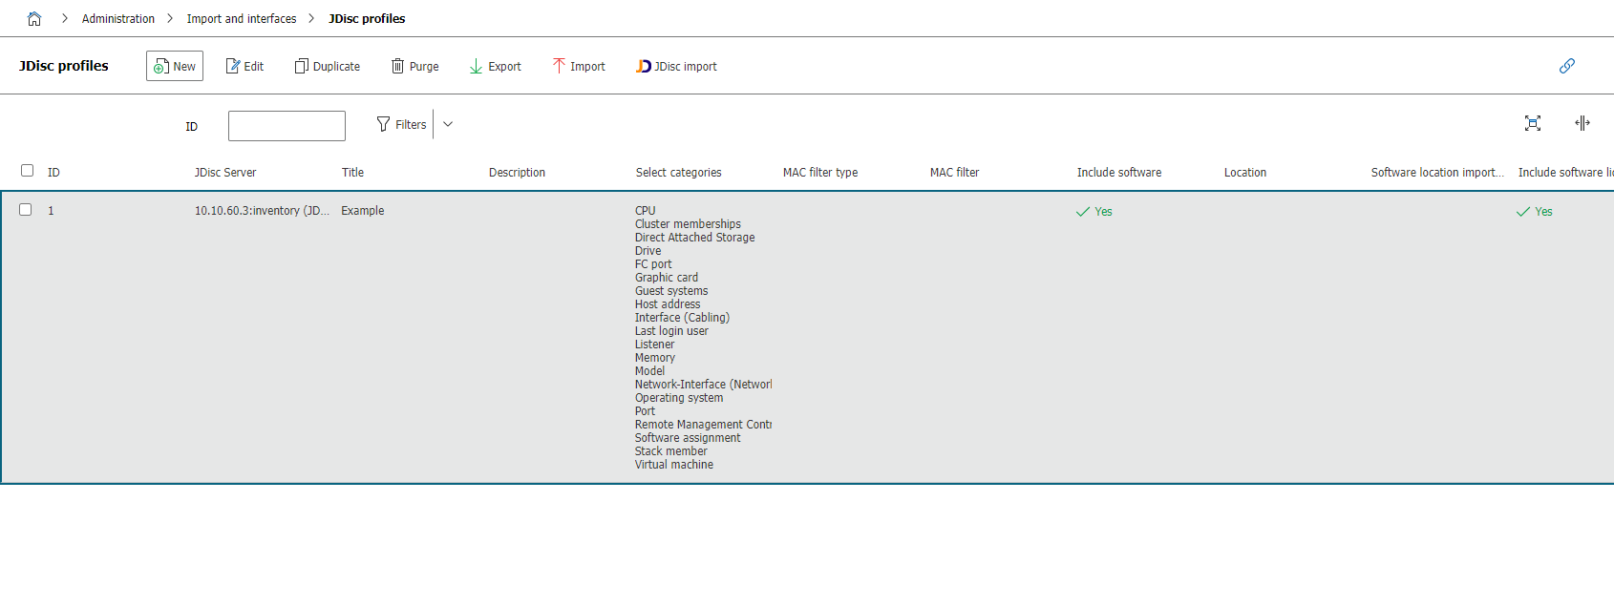Check the select-all header checkbox

pyautogui.click(x=27, y=171)
